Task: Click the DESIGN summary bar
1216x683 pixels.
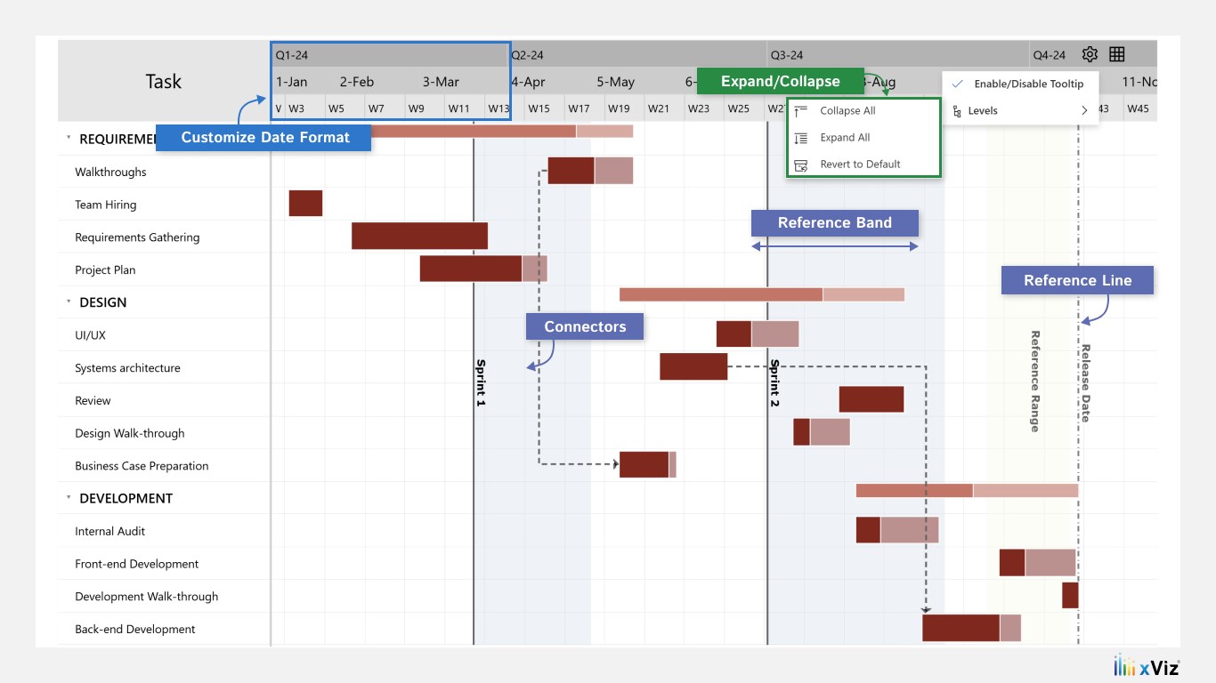Action: (x=762, y=294)
